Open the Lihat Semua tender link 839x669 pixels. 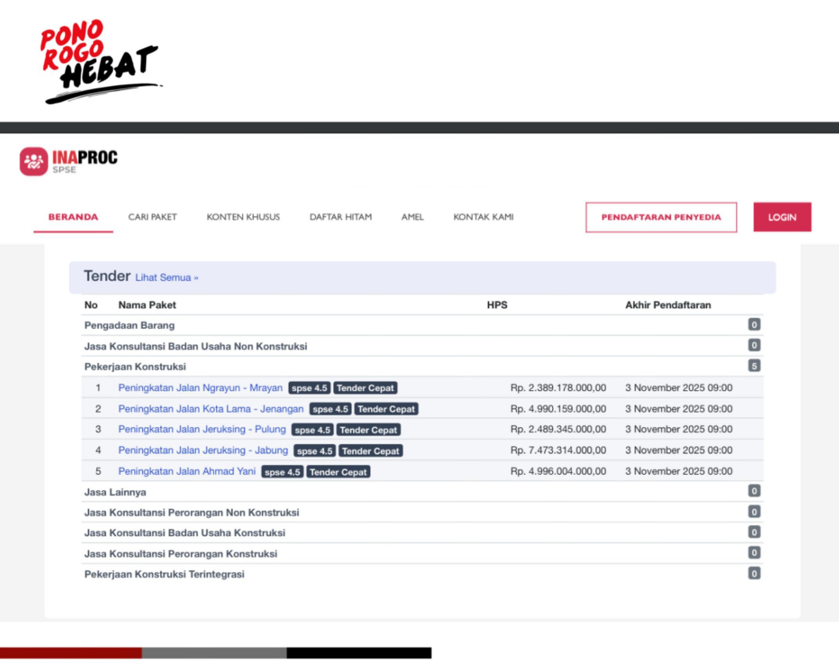click(x=166, y=278)
